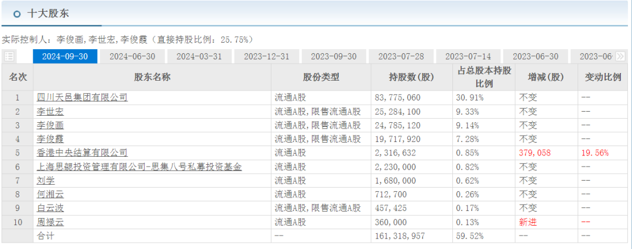Open the 周禄云 shareholder link
Image resolution: width=632 pixels, height=249 pixels.
50,222
